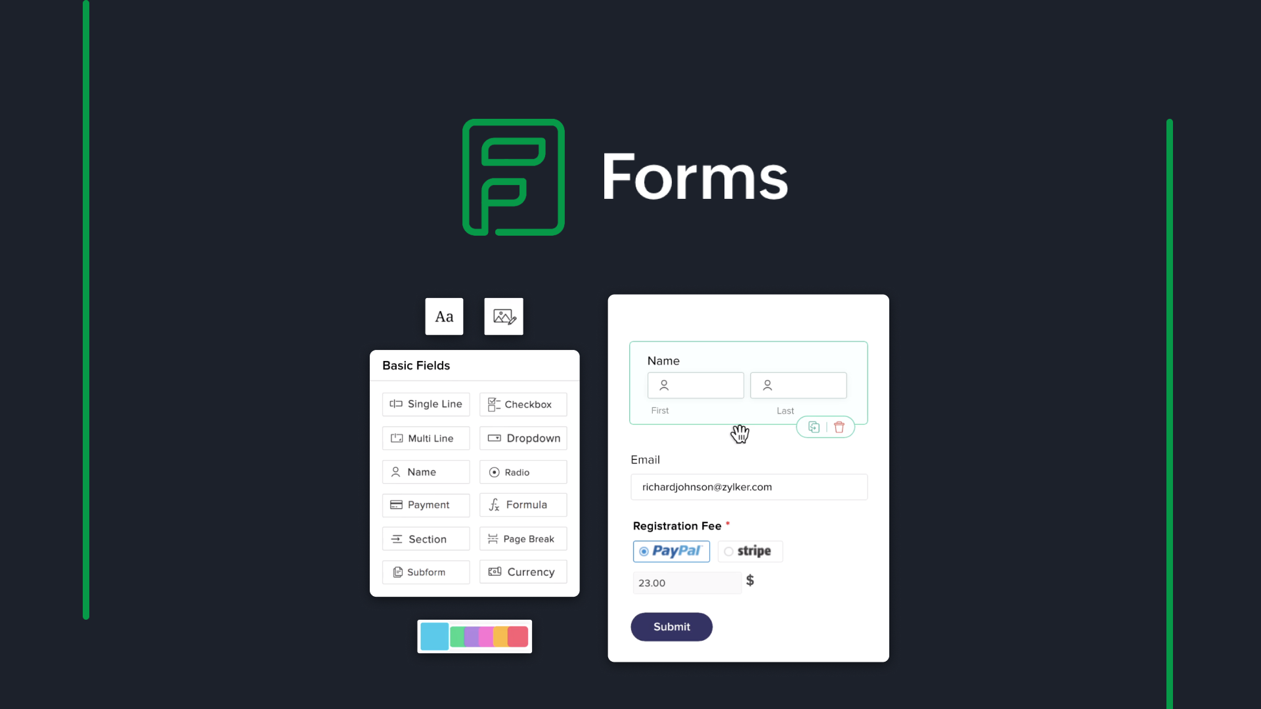Toggle the Section field option
Viewport: 1261px width, 709px height.
(426, 538)
